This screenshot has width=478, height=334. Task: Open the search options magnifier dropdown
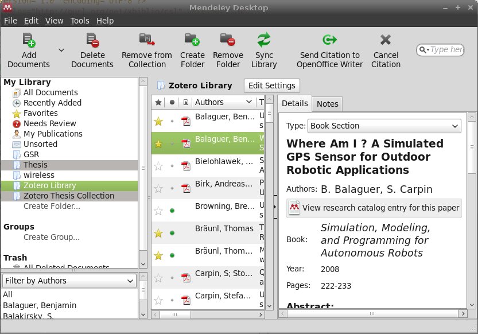coord(423,50)
